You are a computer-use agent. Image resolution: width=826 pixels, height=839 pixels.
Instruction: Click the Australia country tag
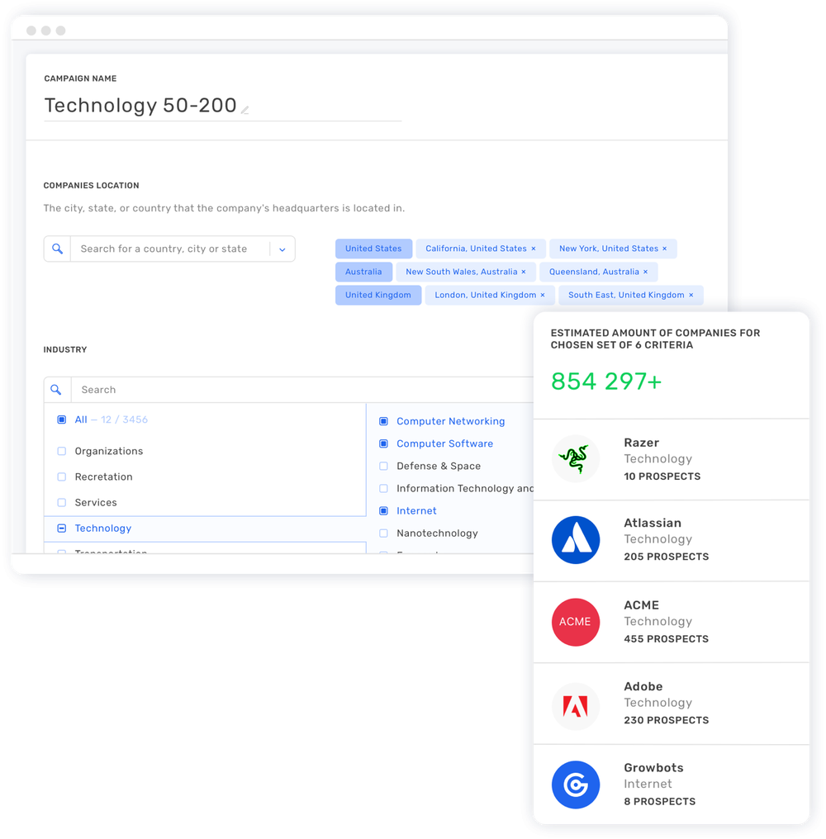(363, 272)
